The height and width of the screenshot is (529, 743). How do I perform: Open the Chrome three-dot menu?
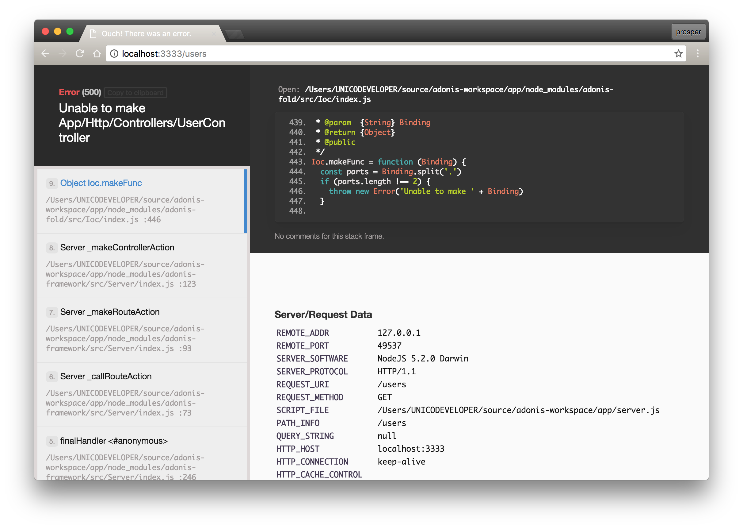tap(697, 53)
